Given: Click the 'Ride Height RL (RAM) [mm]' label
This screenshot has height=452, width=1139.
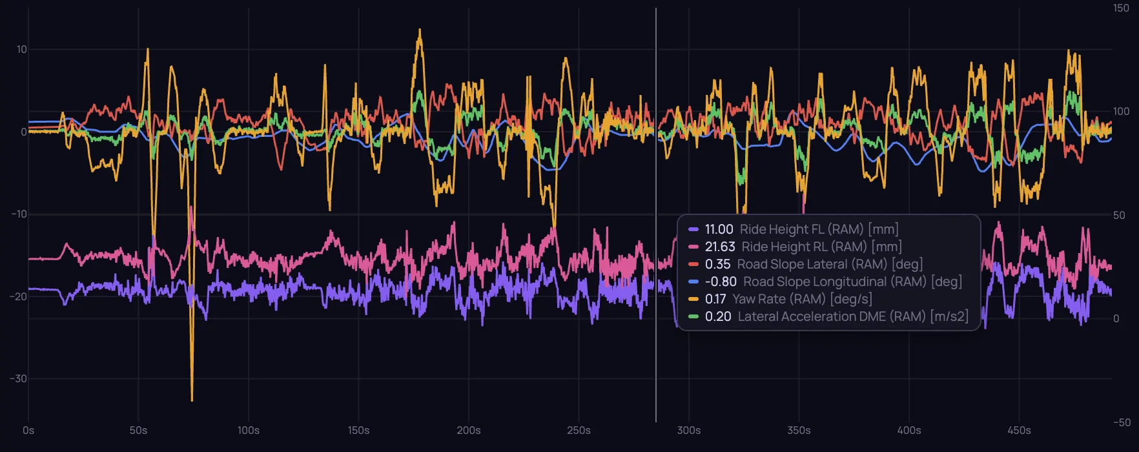Looking at the screenshot, I should pyautogui.click(x=821, y=247).
